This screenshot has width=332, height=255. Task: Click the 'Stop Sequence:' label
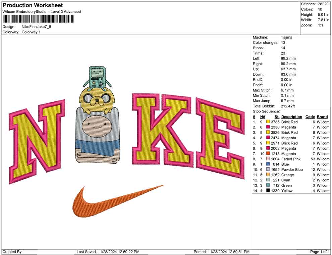click(266, 111)
